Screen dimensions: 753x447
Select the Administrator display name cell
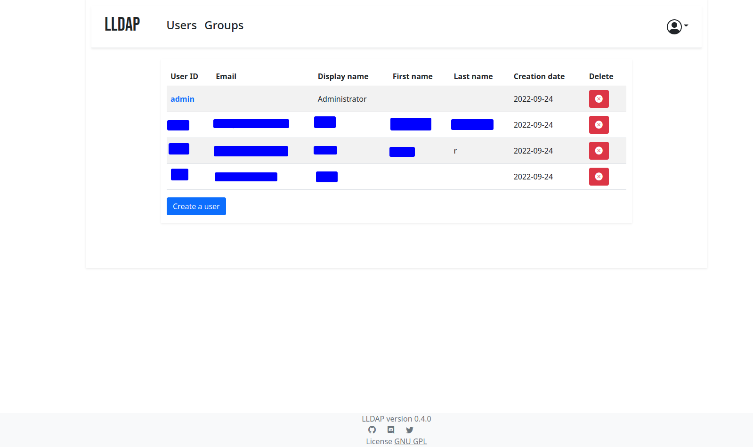click(x=342, y=99)
